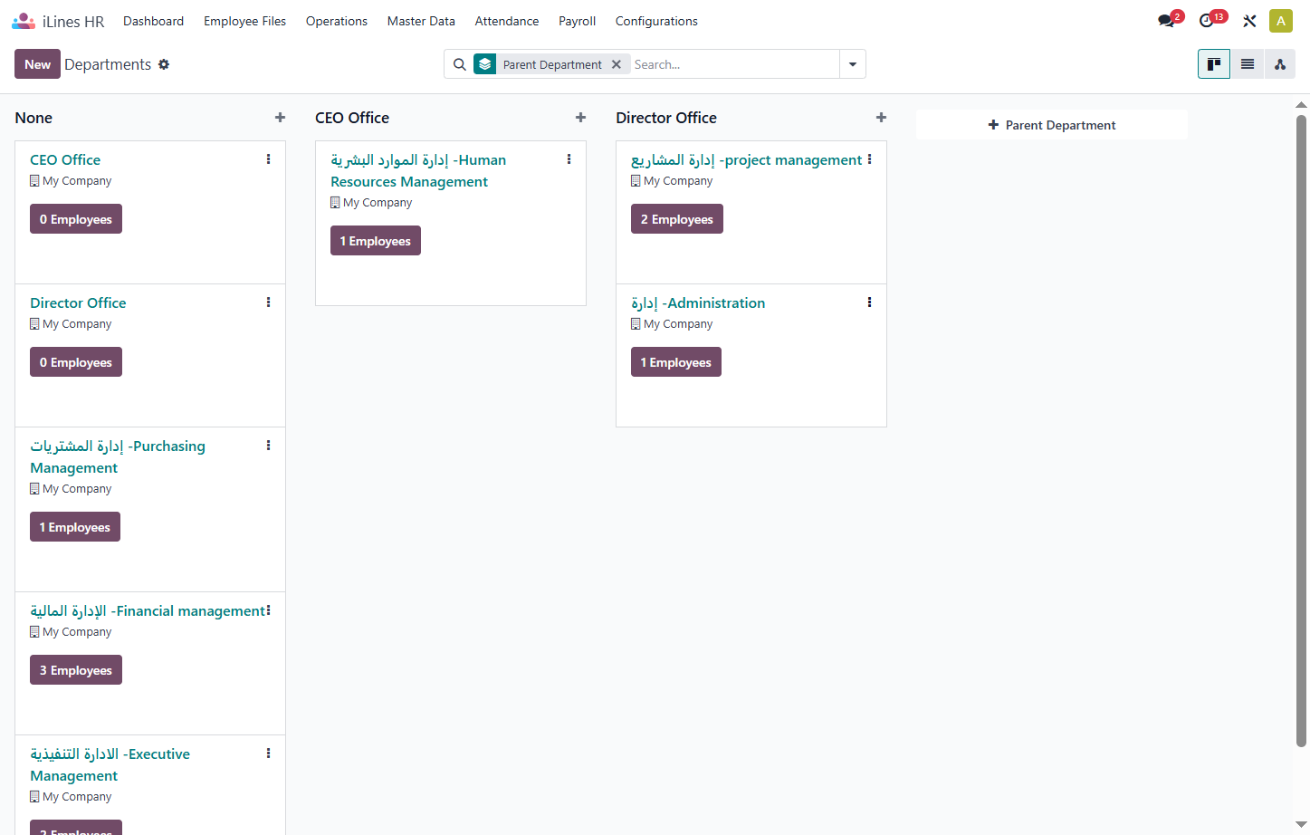Open options menu of Human Resources Management card
Viewport: 1310px width, 835px height.
point(569,159)
